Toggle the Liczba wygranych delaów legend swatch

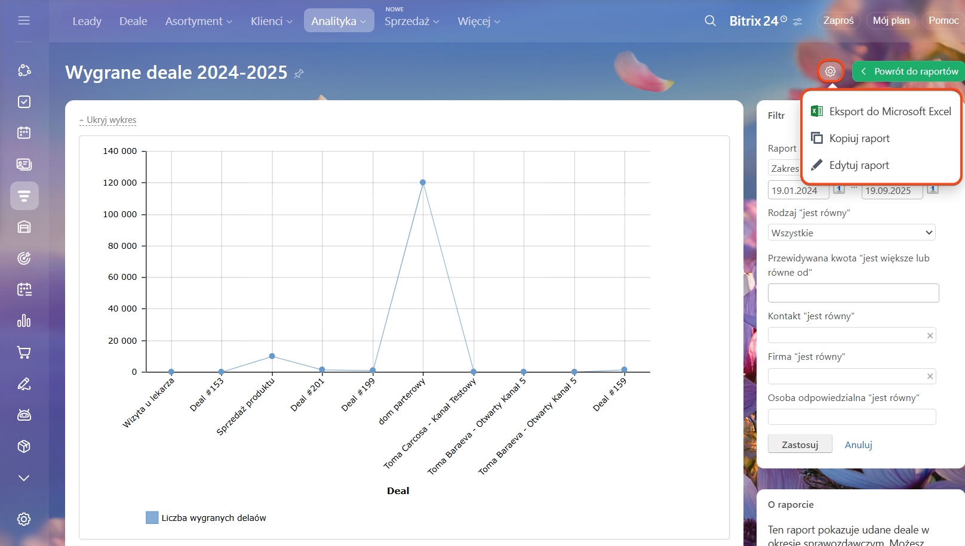(x=152, y=517)
